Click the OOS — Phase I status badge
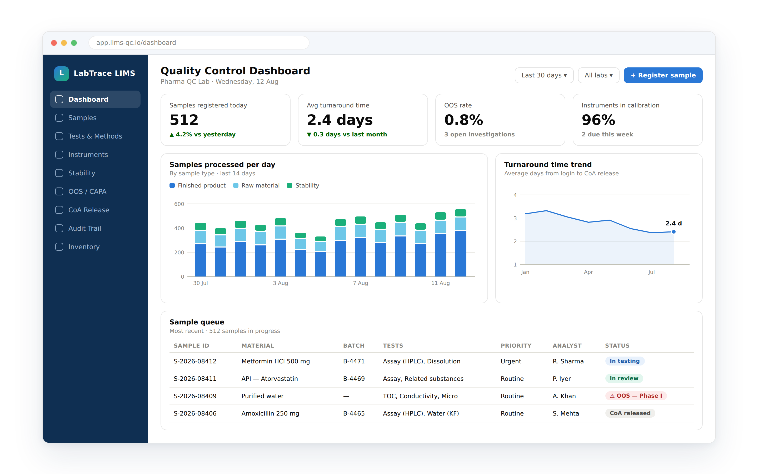Screen dimensions: 758x474 click(636, 396)
